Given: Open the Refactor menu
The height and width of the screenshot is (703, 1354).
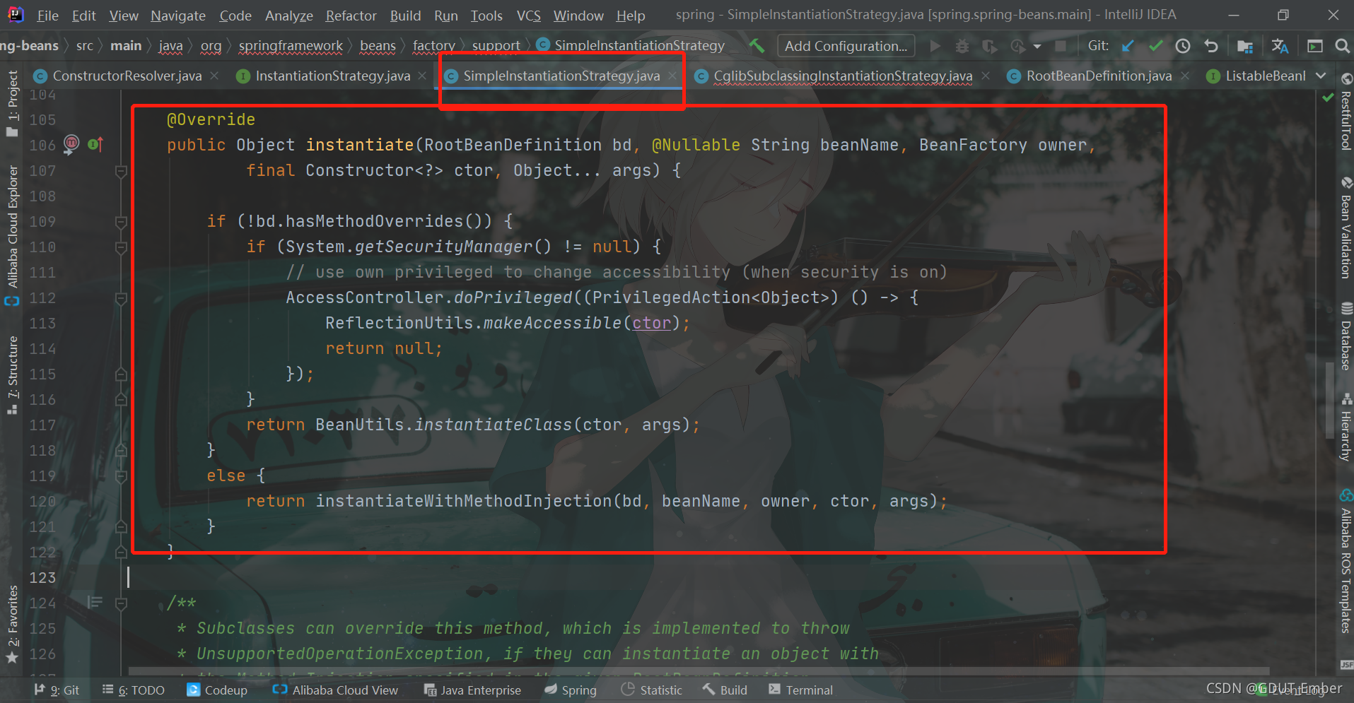Looking at the screenshot, I should [351, 16].
